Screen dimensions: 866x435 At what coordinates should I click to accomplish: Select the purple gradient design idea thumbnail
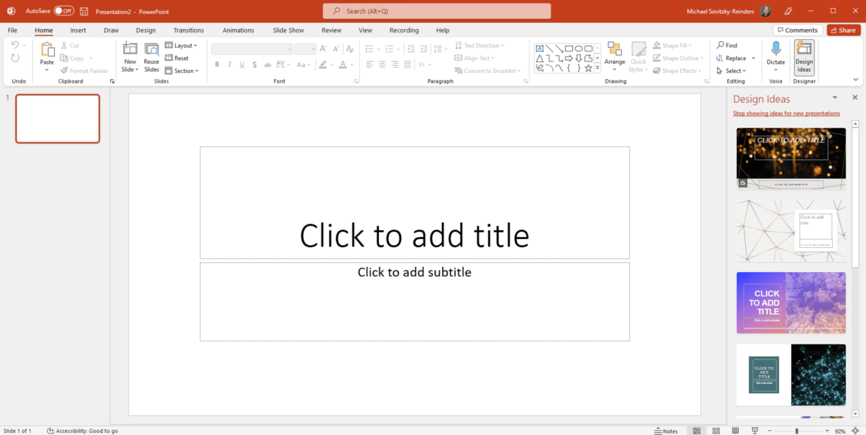pos(790,302)
